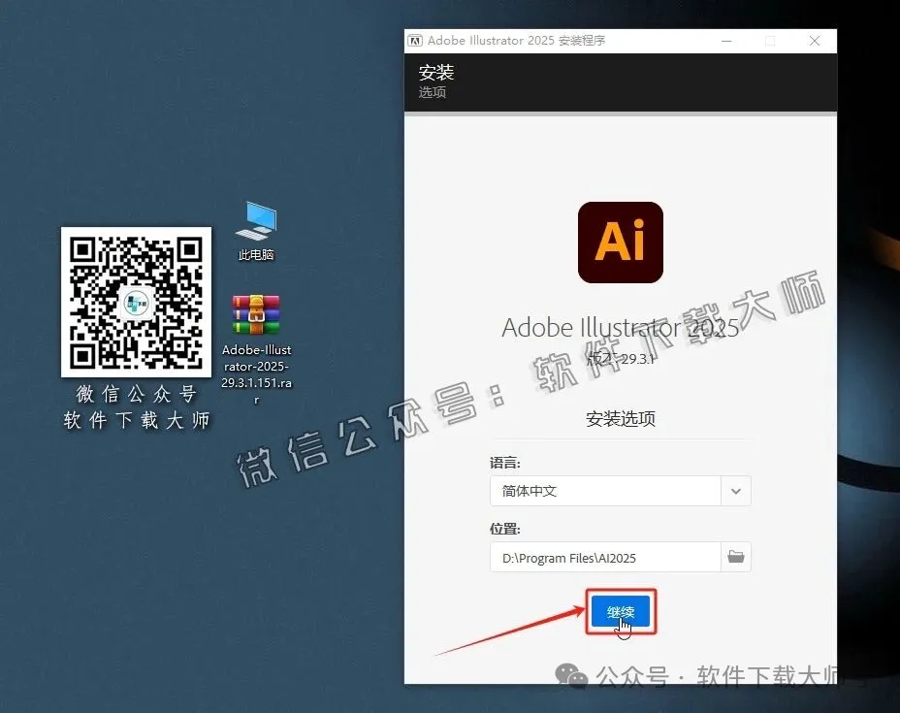900x713 pixels.
Task: Click the 安装 header label
Action: (x=435, y=72)
